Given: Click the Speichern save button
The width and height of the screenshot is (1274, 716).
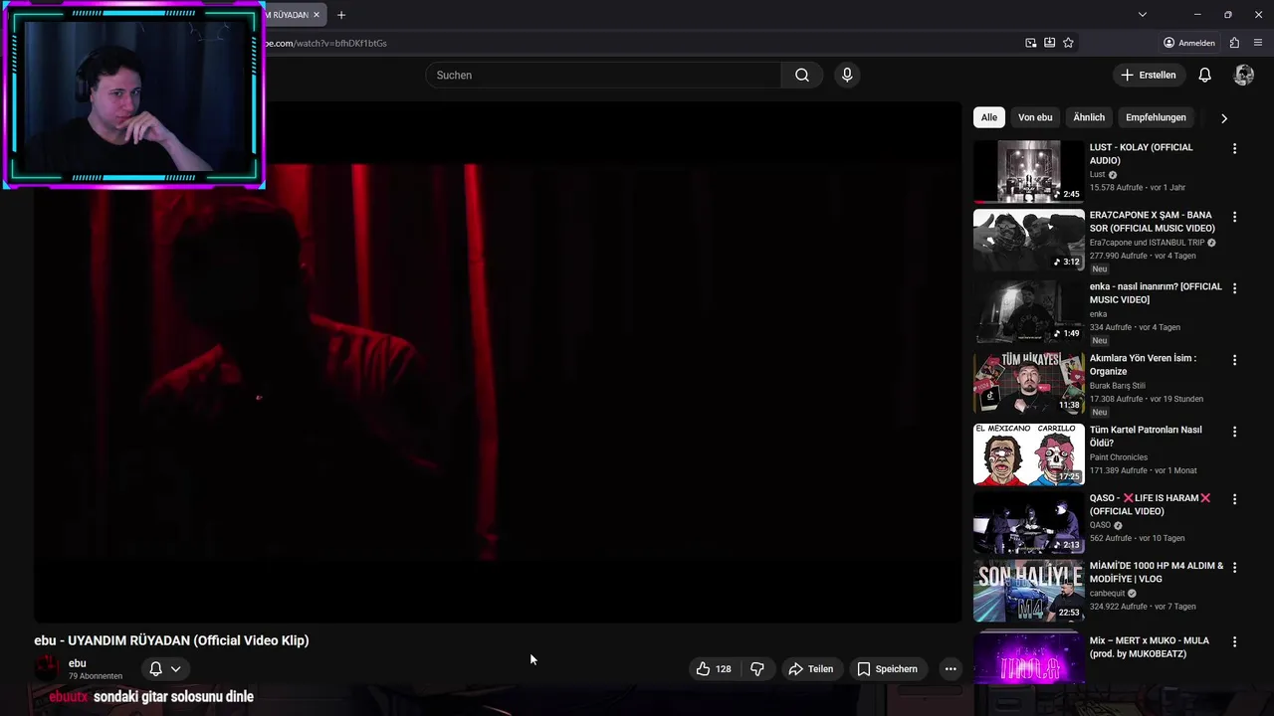Looking at the screenshot, I should click(887, 669).
